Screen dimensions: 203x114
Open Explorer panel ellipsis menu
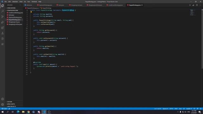click(20, 5)
